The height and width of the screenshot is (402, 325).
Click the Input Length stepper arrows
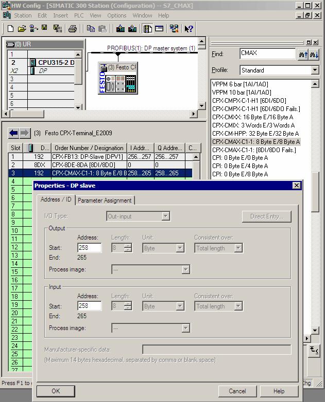pyautogui.click(x=128, y=305)
